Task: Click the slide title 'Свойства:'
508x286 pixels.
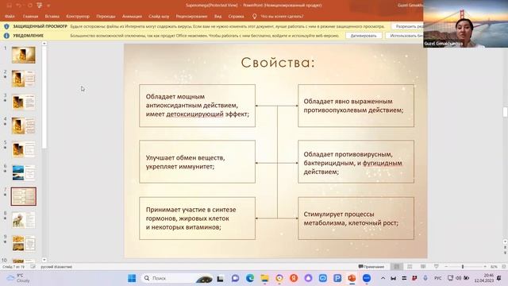Action: coord(278,63)
